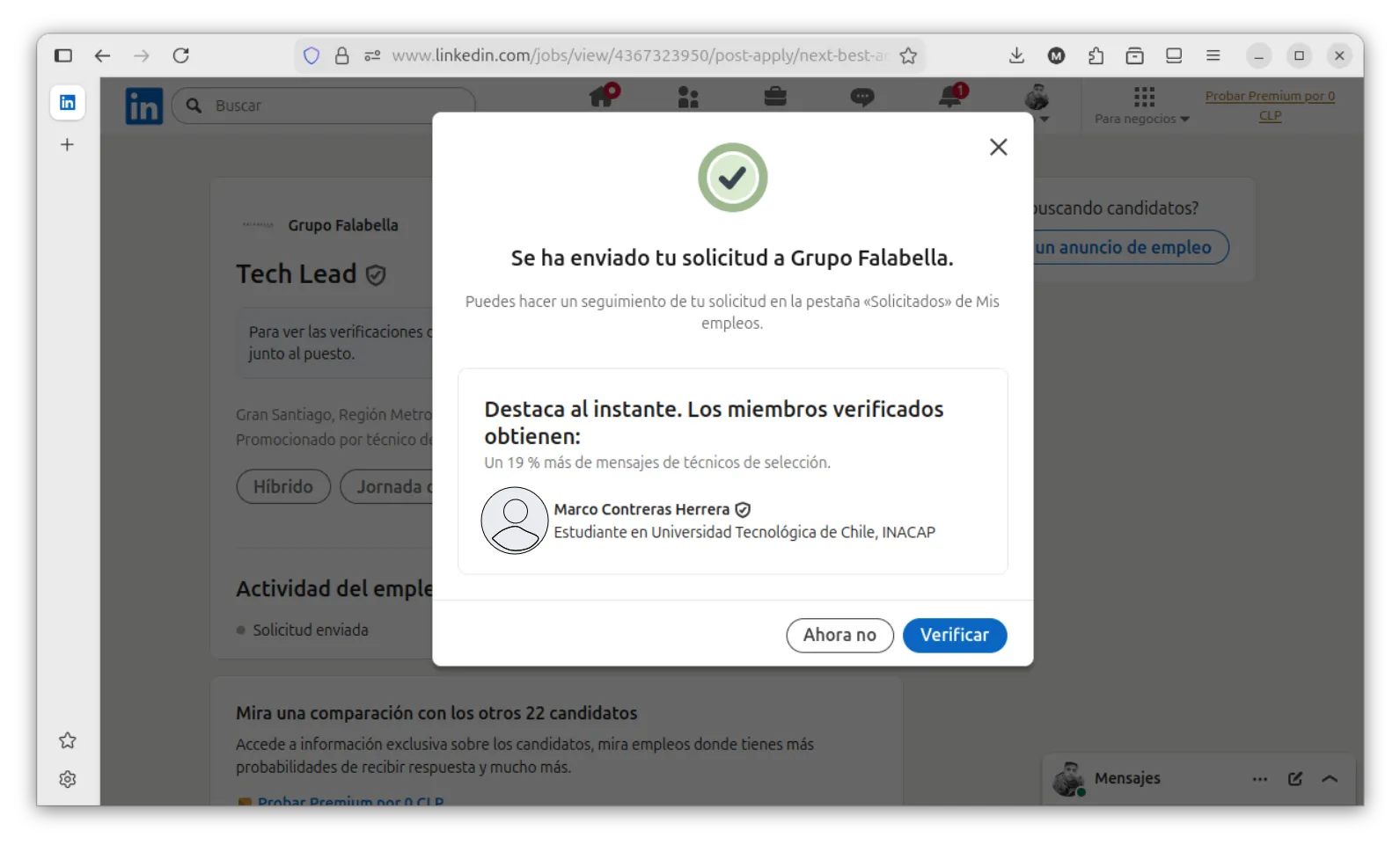Open My Network people icon
Image resolution: width=1400 pixels, height=845 pixels.
[688, 97]
